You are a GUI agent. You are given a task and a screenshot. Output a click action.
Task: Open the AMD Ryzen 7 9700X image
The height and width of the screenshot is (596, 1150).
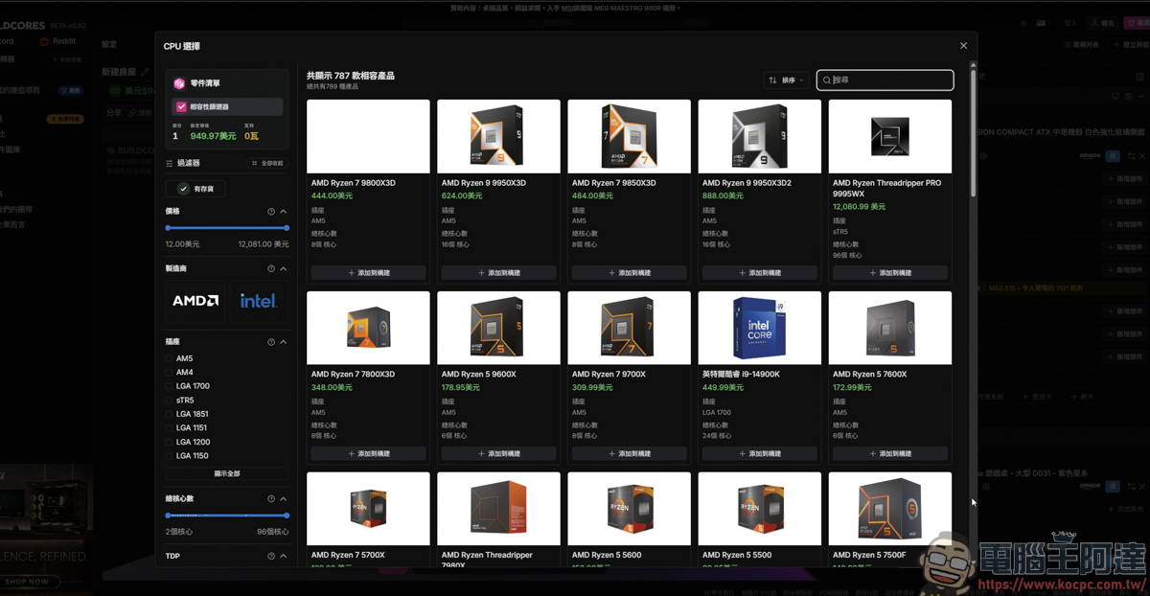tap(629, 328)
